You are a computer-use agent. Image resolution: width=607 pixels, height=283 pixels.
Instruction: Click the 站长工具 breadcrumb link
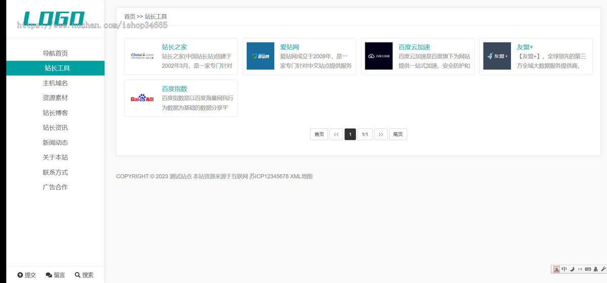[156, 17]
